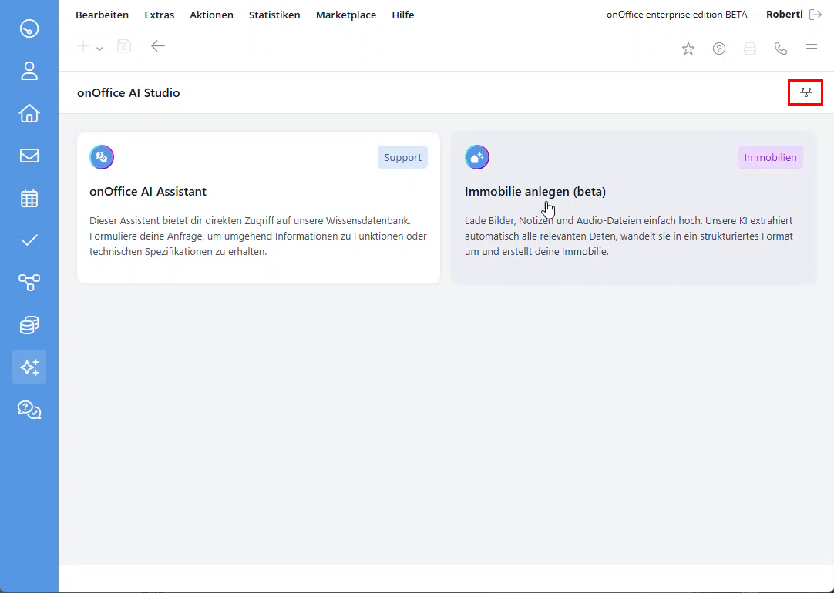
Task: Start a call with the phone icon
Action: coord(780,48)
